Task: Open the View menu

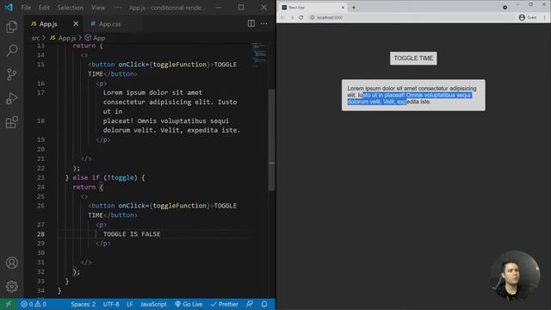Action: tap(98, 8)
